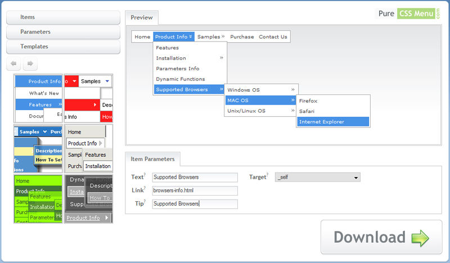Click the Link field containing browsers-info.html

195,191
